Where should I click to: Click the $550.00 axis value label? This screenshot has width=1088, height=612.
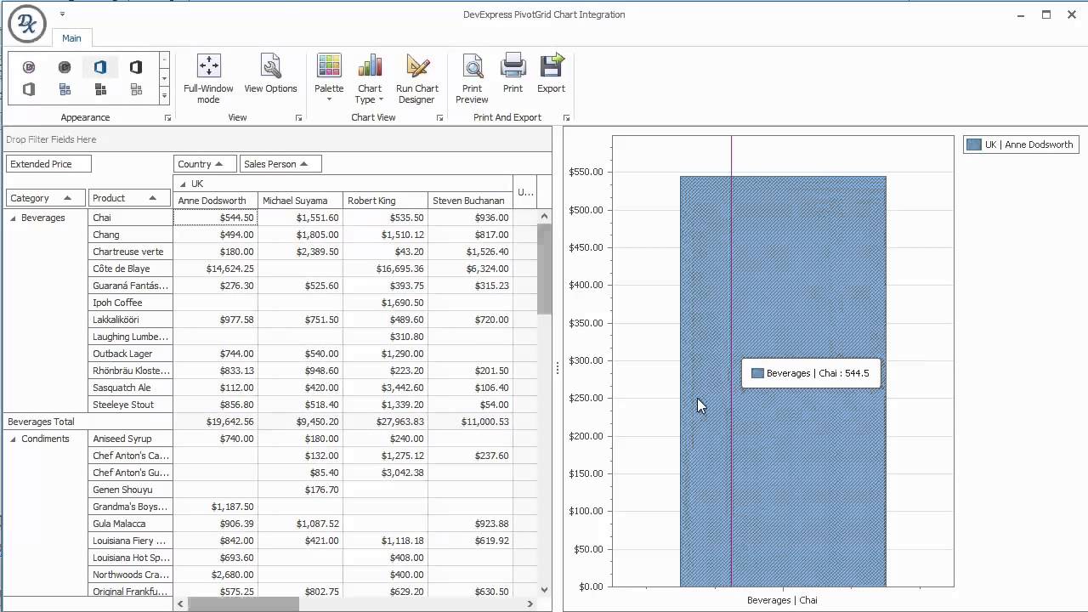coord(584,173)
